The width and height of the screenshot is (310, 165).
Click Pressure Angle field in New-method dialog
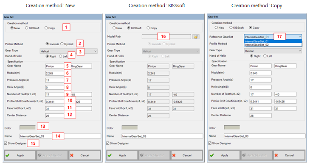56,80
